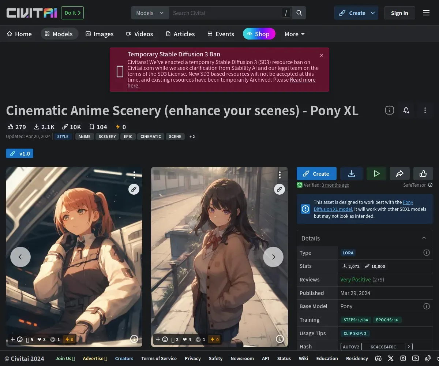Click the CINEMATIC tag
The width and height of the screenshot is (439, 366).
tap(151, 137)
